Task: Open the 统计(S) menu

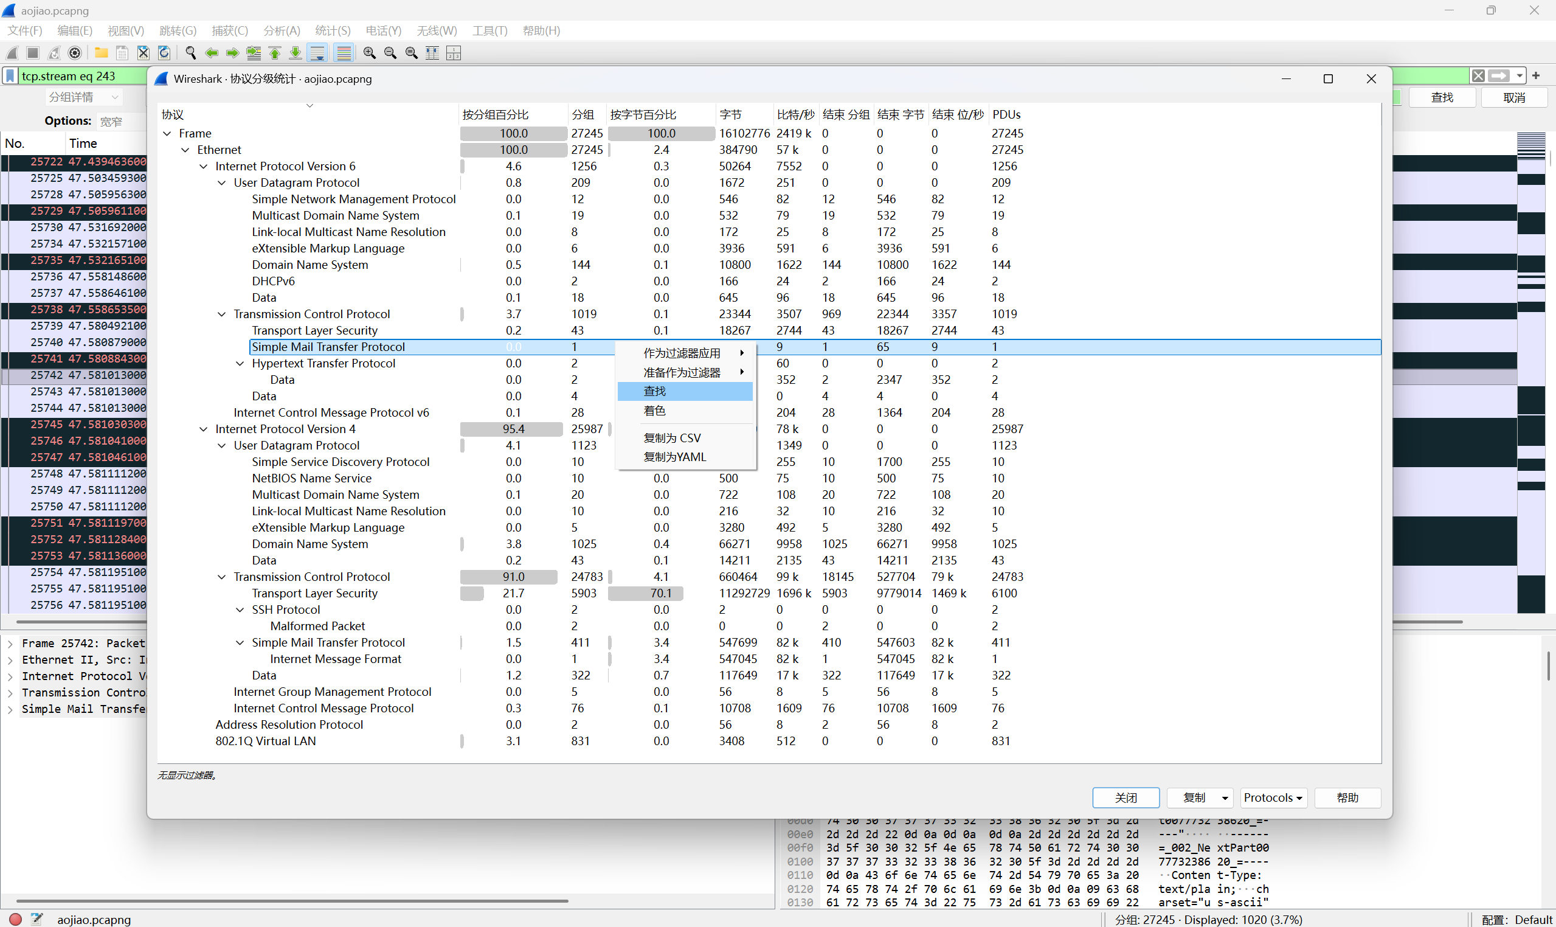Action: tap(332, 30)
